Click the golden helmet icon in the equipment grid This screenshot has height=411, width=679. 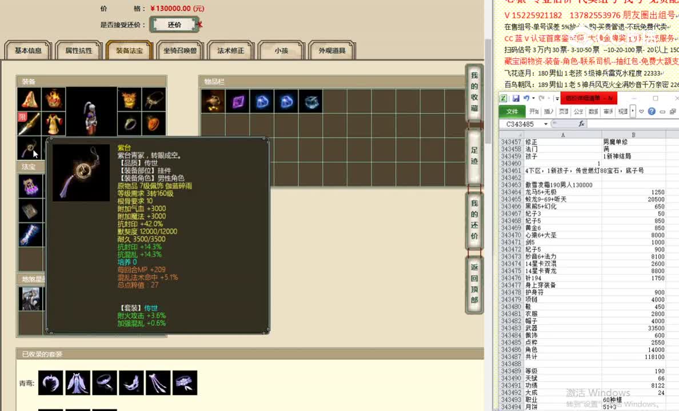pos(129,101)
